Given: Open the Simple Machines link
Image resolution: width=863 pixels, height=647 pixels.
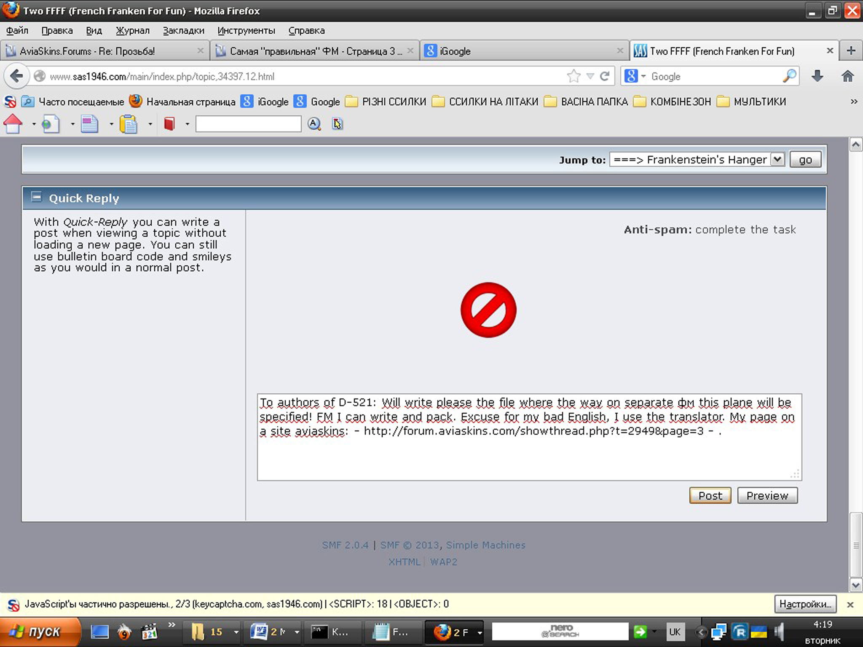Looking at the screenshot, I should coord(485,545).
